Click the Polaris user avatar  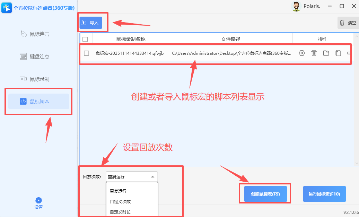pyautogui.click(x=296, y=6)
